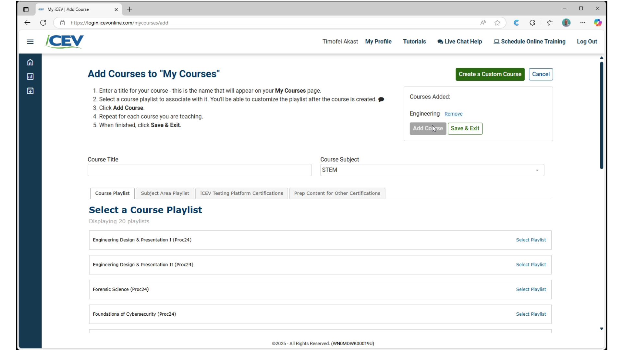Image resolution: width=623 pixels, height=350 pixels.
Task: Close the My iCEV Add Course tab
Action: click(x=116, y=9)
